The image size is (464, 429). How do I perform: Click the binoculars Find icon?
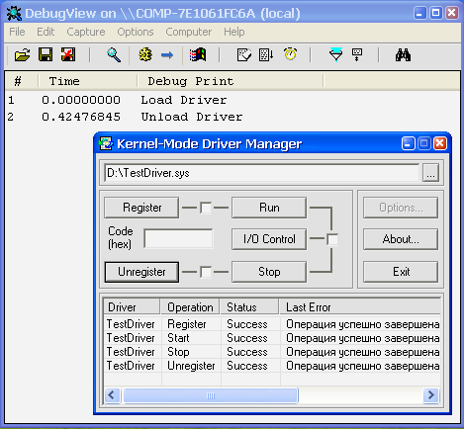403,55
